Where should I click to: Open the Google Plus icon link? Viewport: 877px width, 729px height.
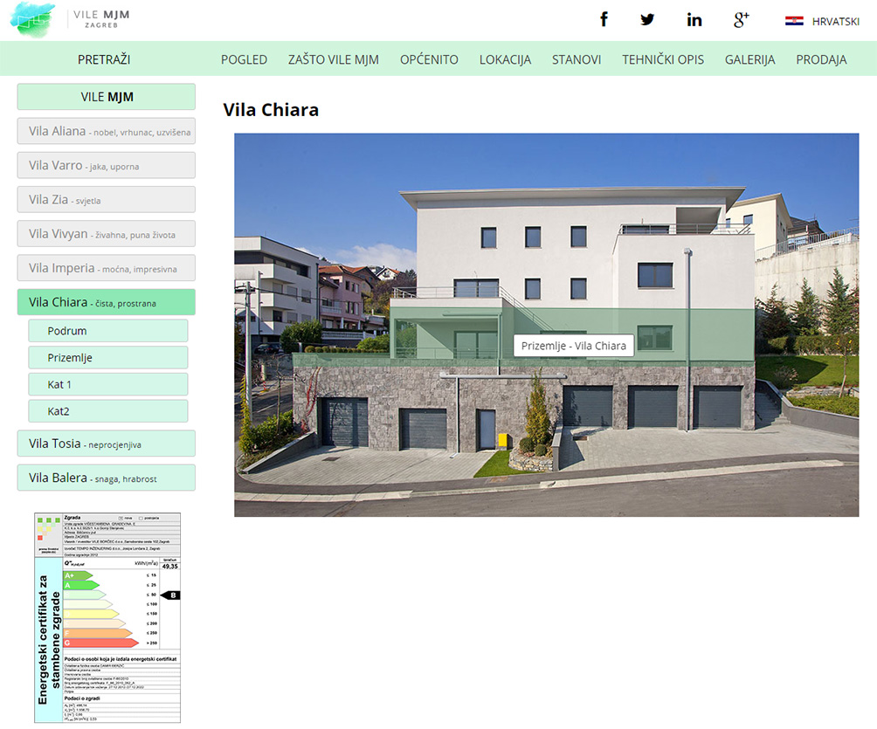point(742,20)
